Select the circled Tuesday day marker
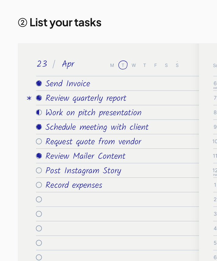 (x=123, y=65)
